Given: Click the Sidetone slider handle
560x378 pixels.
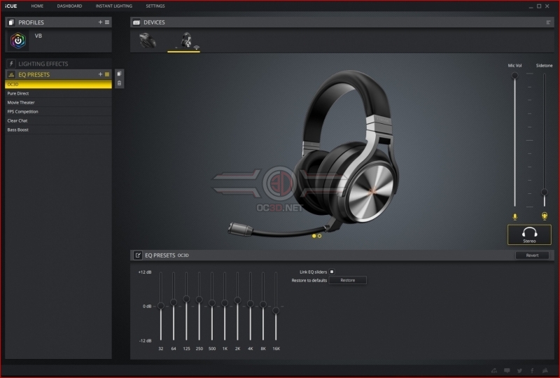Looking at the screenshot, I should pyautogui.click(x=545, y=192).
